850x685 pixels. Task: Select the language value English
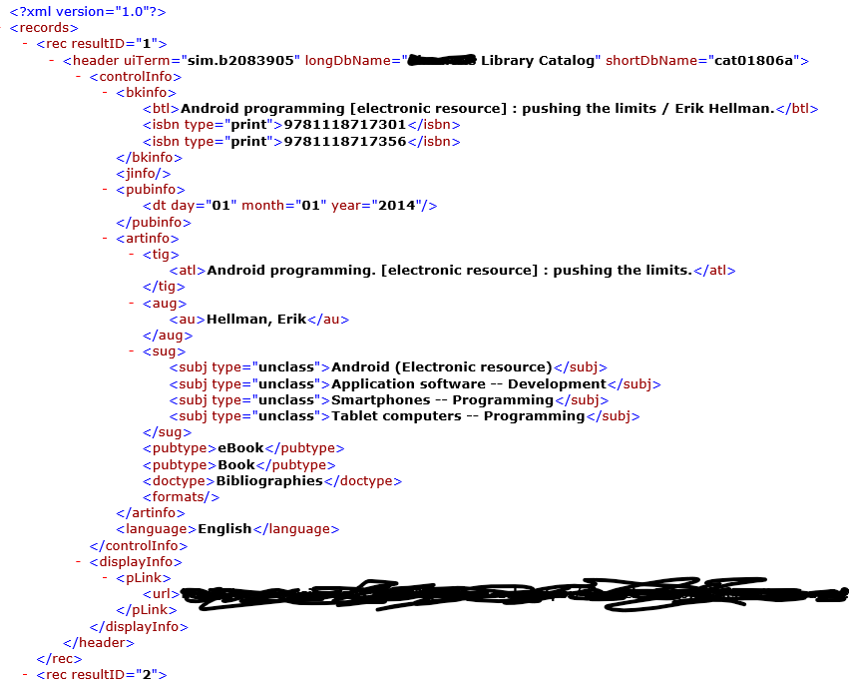[x=226, y=528]
